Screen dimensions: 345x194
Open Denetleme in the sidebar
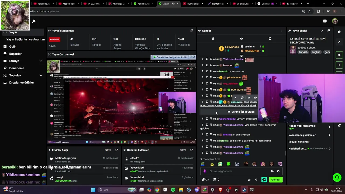pyautogui.click(x=17, y=68)
